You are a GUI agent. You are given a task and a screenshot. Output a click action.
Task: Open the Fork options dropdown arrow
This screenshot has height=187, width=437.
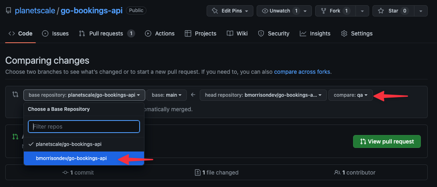point(362,11)
